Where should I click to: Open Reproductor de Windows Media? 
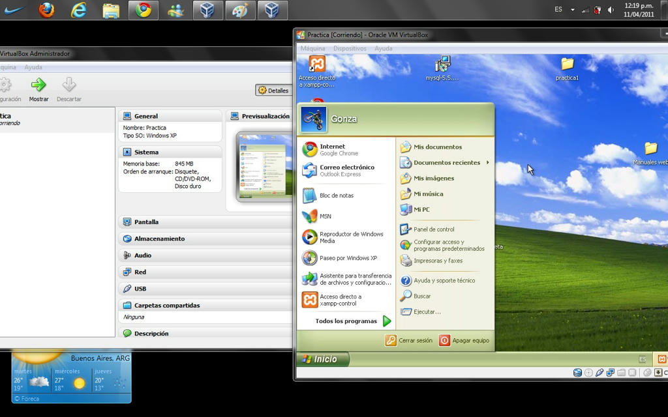click(x=346, y=237)
